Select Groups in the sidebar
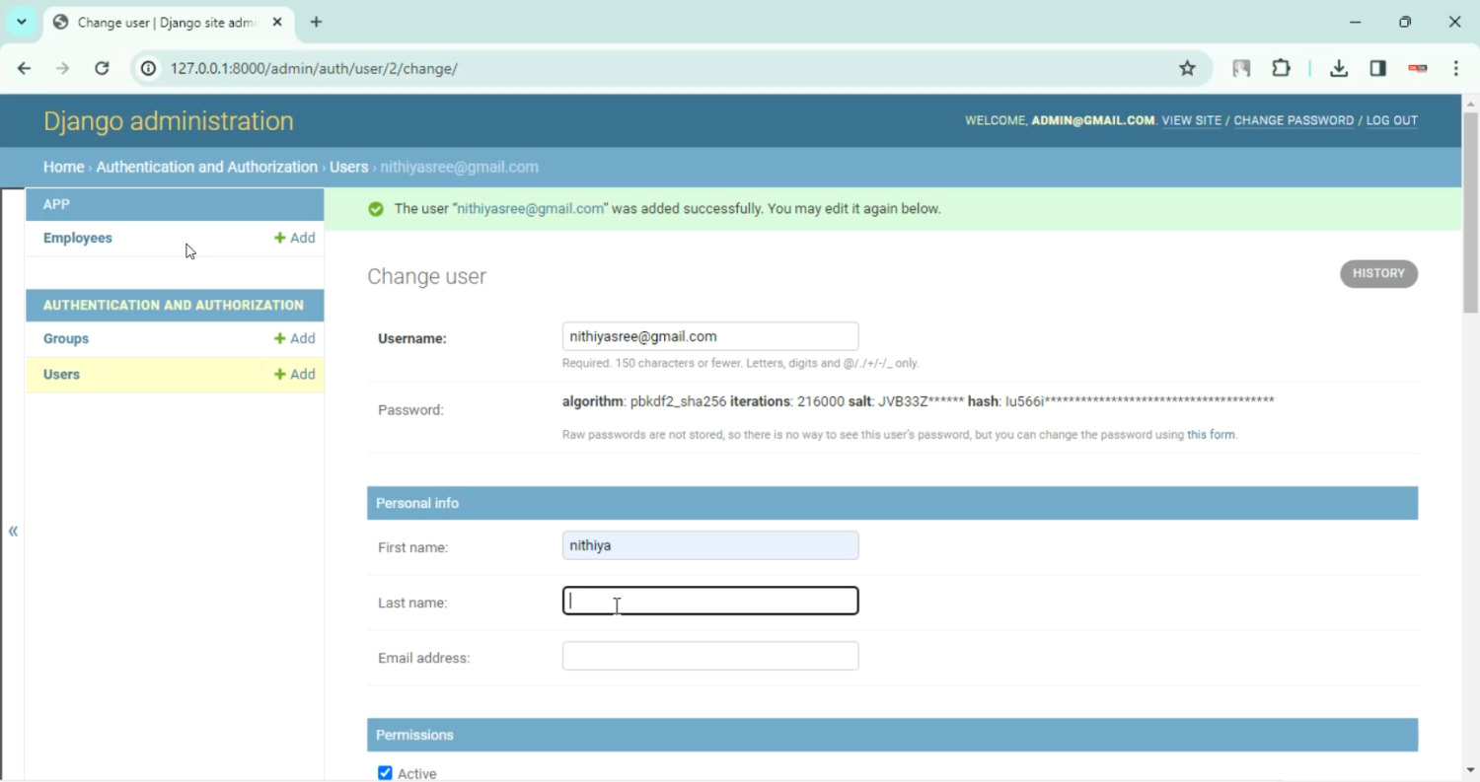The width and height of the screenshot is (1480, 782). [x=66, y=338]
